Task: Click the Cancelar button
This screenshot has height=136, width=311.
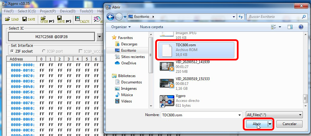Action: (289, 124)
